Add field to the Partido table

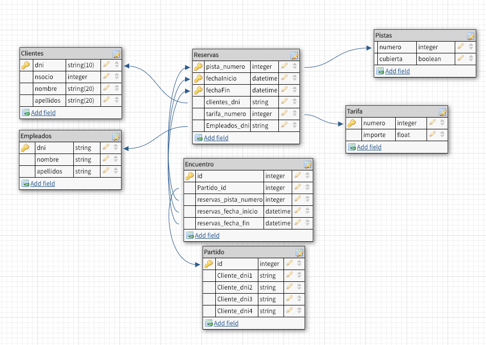pyautogui.click(x=226, y=323)
